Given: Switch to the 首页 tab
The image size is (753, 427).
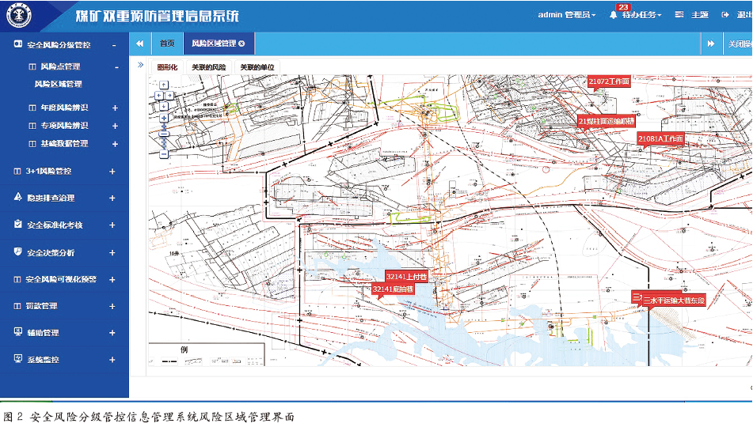Looking at the screenshot, I should 166,43.
